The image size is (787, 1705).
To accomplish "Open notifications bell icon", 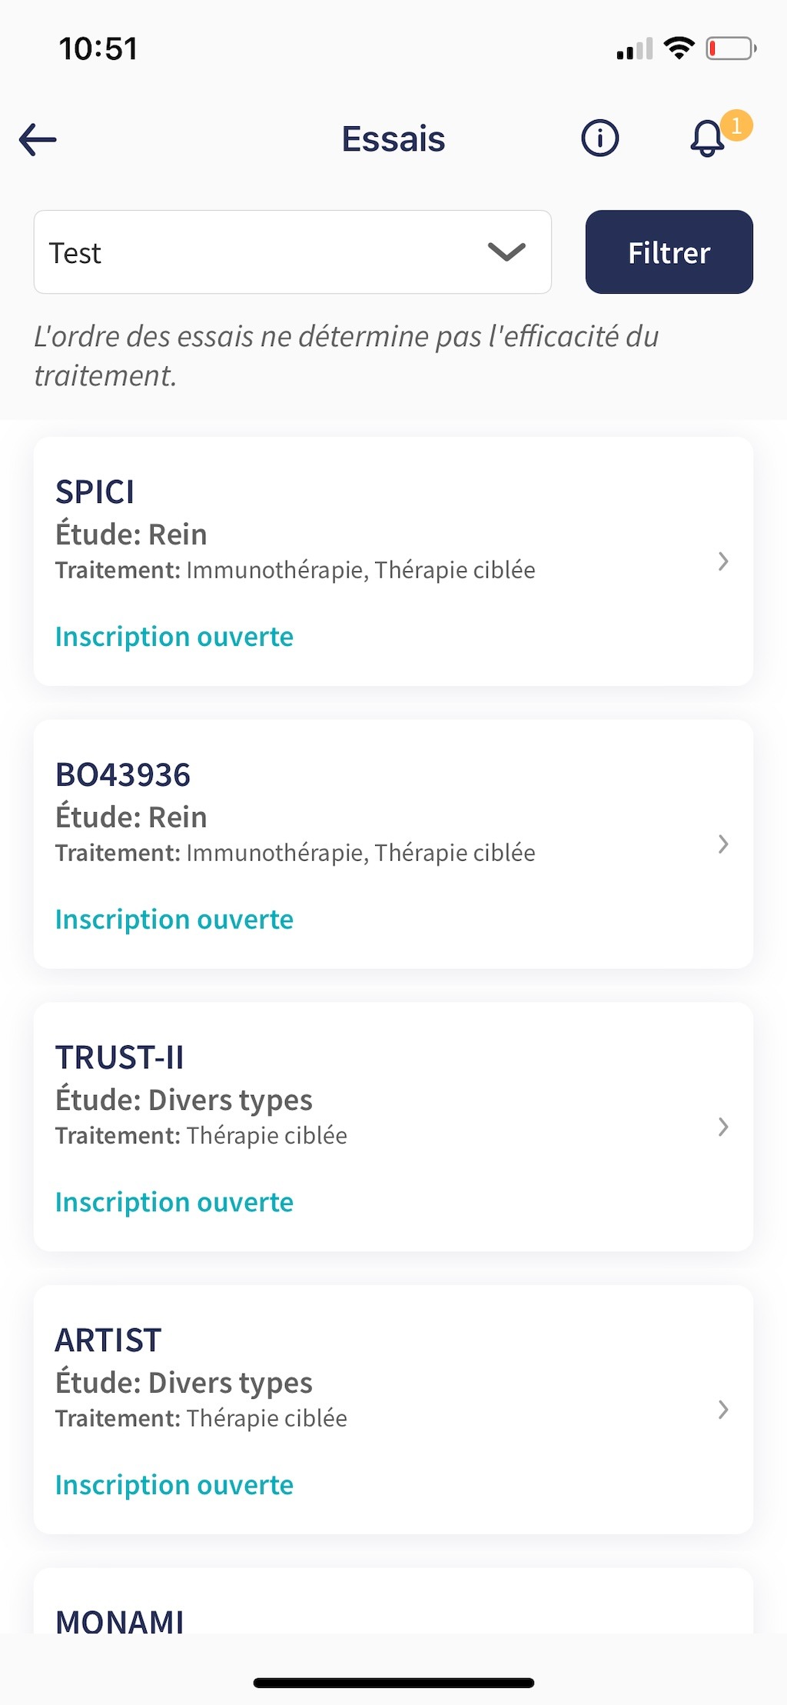I will [x=707, y=140].
